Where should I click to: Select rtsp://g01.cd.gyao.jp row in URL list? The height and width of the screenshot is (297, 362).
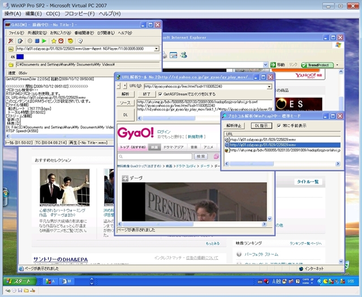pos(282,140)
